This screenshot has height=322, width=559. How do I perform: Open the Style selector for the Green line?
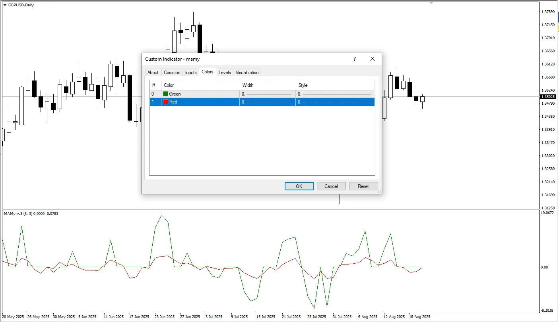coord(335,94)
